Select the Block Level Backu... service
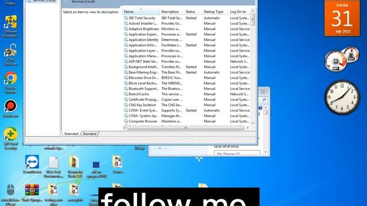The height and width of the screenshot is (206, 367). click(186, 83)
